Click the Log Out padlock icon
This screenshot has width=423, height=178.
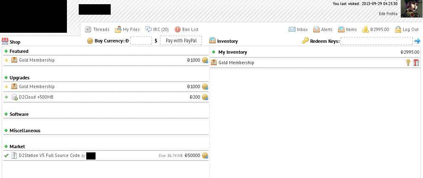pos(398,29)
